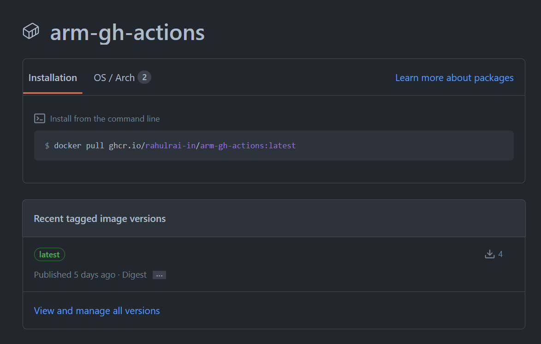Click the Published 5 days ago text
The height and width of the screenshot is (344, 541).
tap(74, 275)
